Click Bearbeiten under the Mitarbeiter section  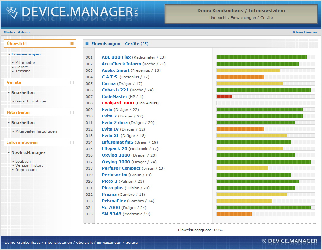coord(23,123)
